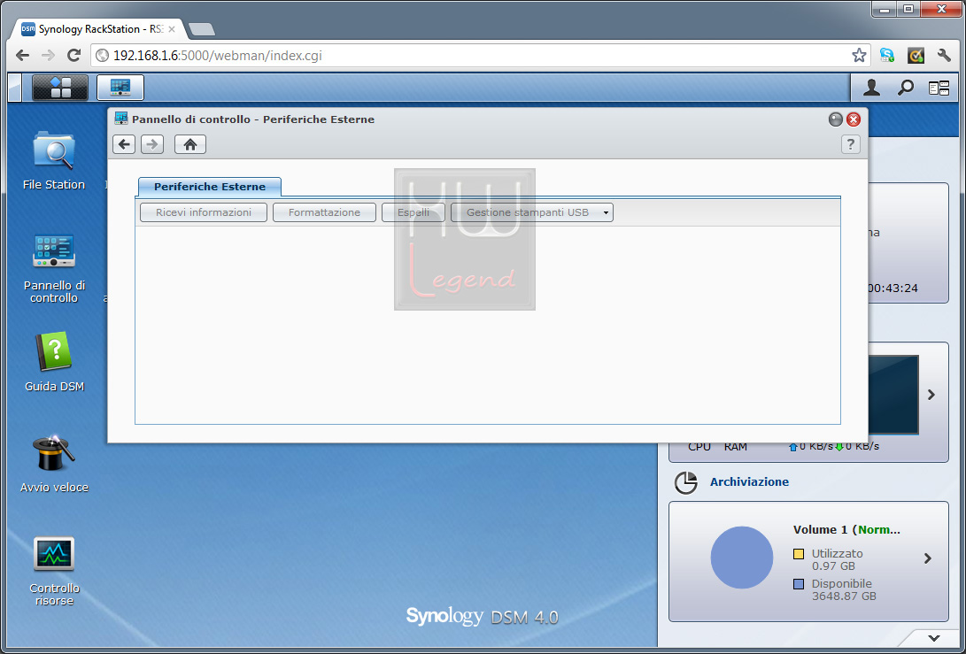
Task: Return to the Control Panel home
Action: click(x=190, y=144)
